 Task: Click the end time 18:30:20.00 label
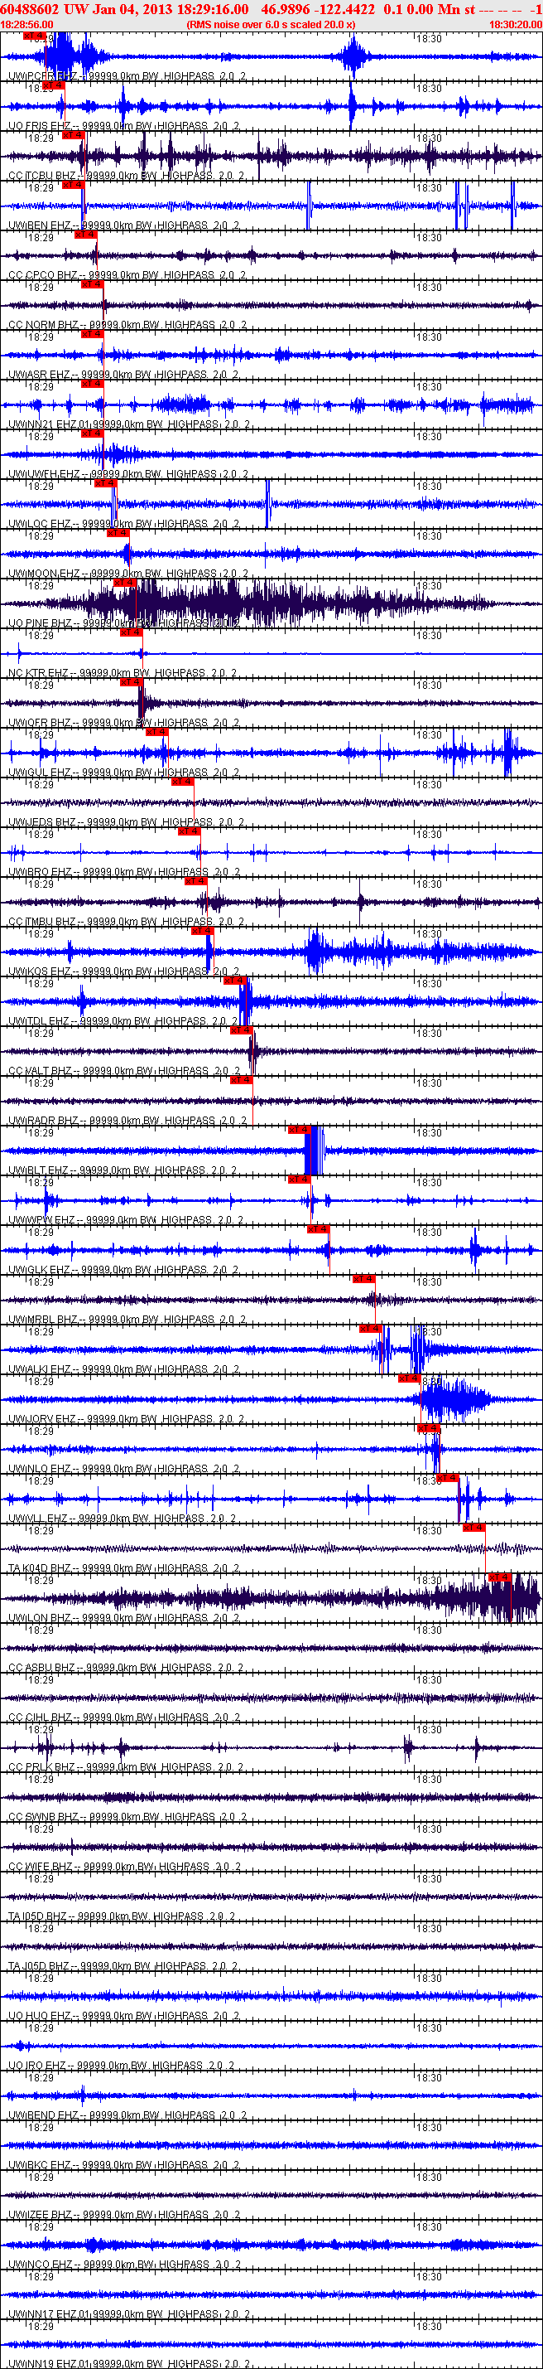[x=516, y=24]
